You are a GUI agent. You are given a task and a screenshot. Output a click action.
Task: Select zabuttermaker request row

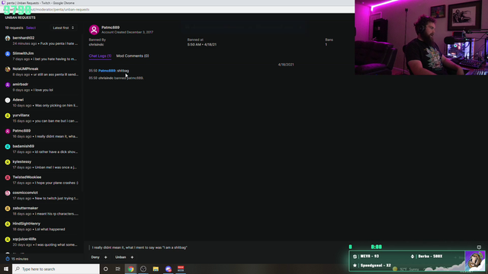point(42,211)
